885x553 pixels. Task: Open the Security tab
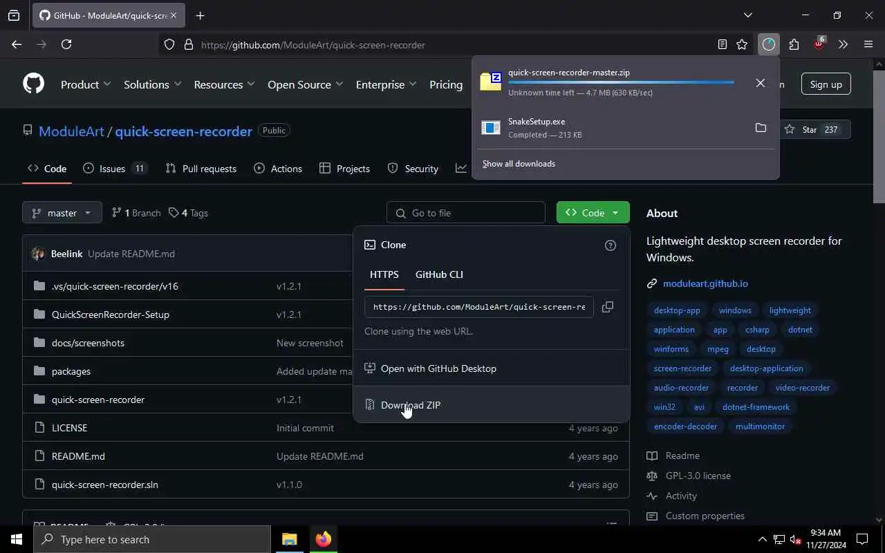tap(413, 169)
